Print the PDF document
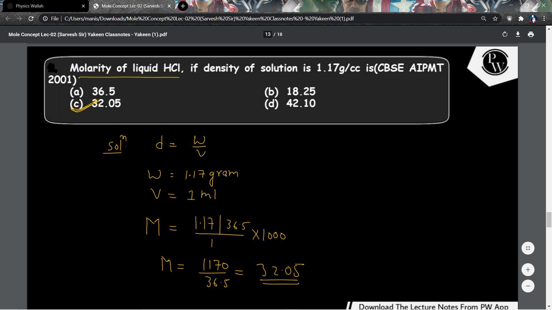The image size is (552, 310). tap(531, 34)
